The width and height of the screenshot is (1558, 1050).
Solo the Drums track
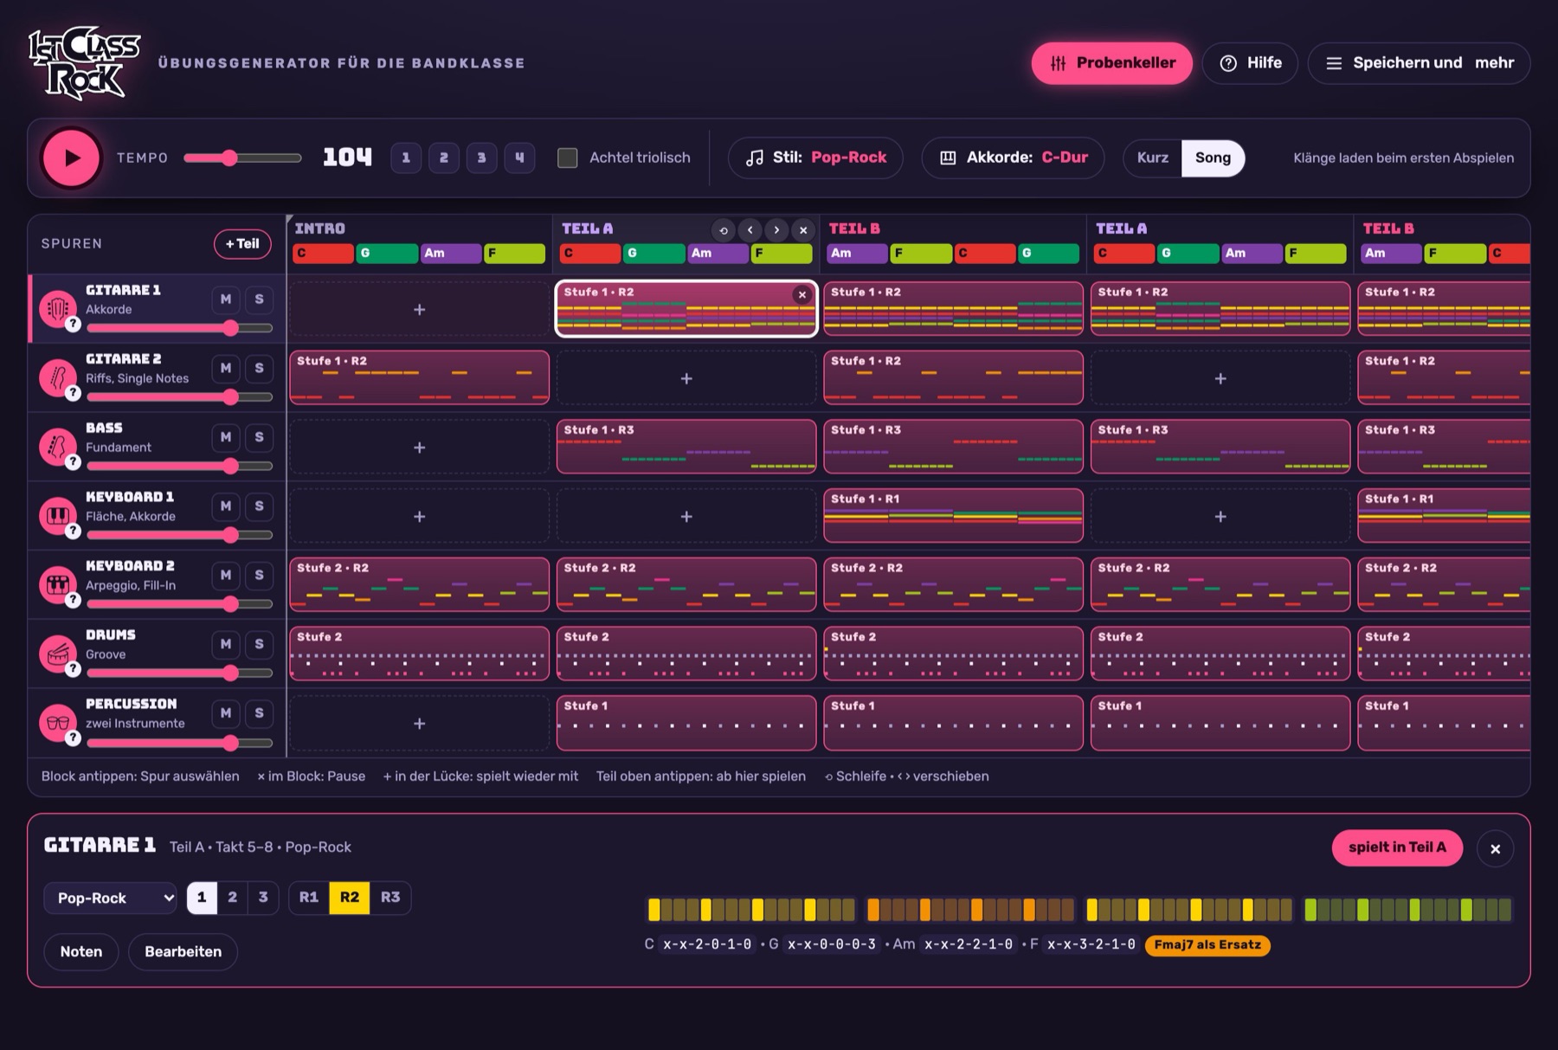(259, 644)
